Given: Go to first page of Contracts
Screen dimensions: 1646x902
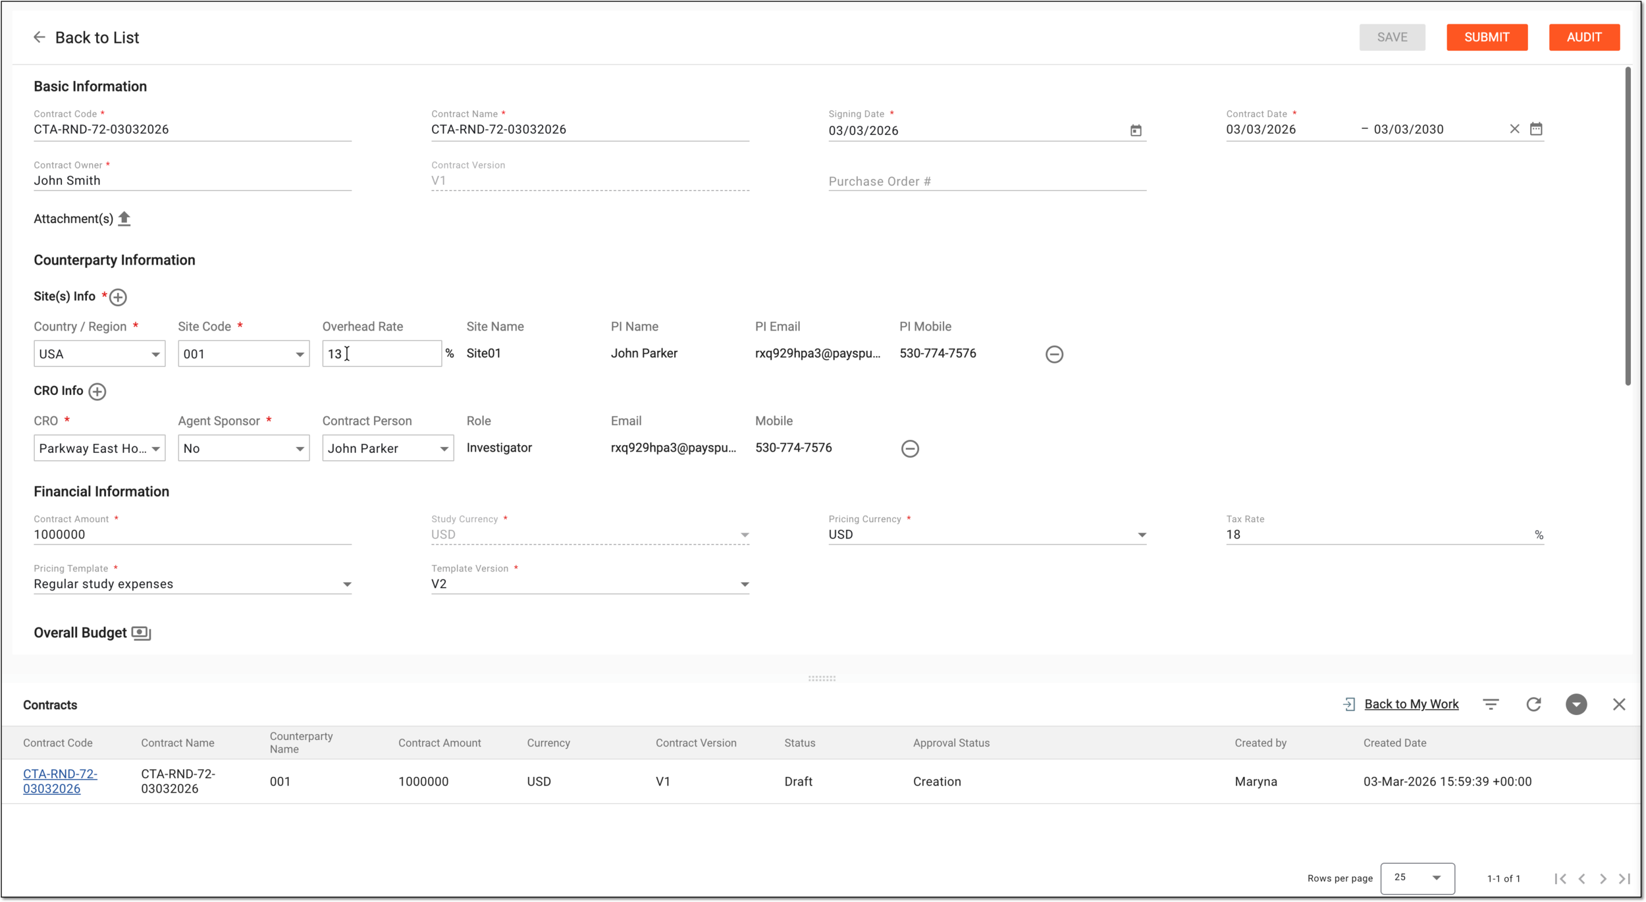Looking at the screenshot, I should pos(1560,879).
